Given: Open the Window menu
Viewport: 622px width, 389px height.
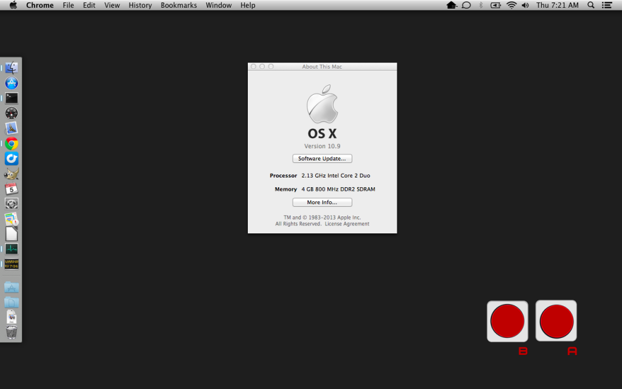Looking at the screenshot, I should coord(219,5).
